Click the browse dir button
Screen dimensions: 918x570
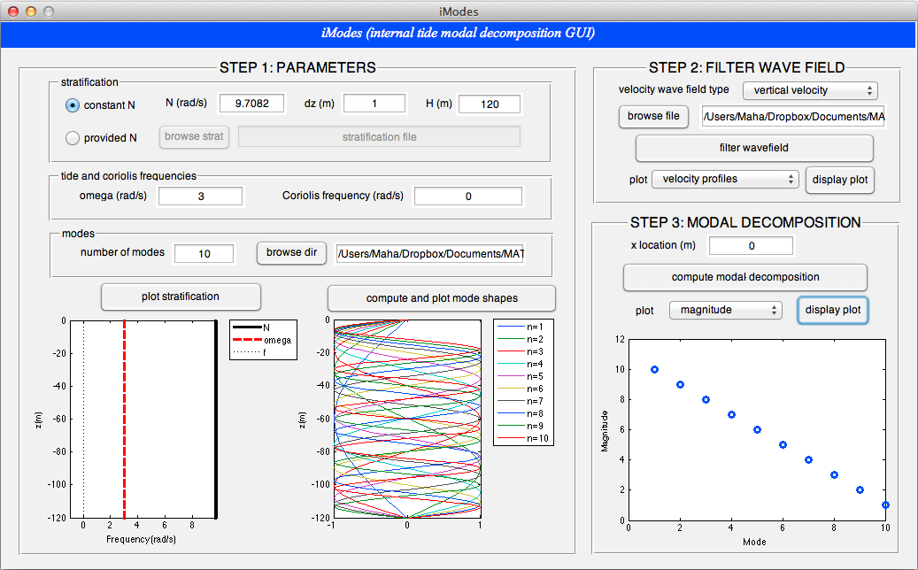tap(291, 253)
